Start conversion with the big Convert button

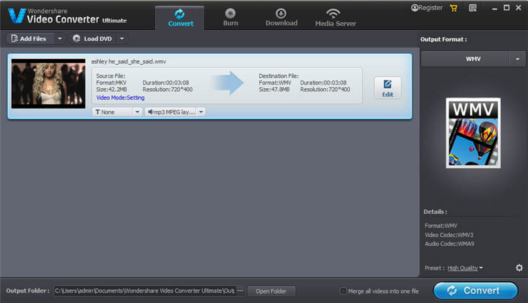coord(475,291)
